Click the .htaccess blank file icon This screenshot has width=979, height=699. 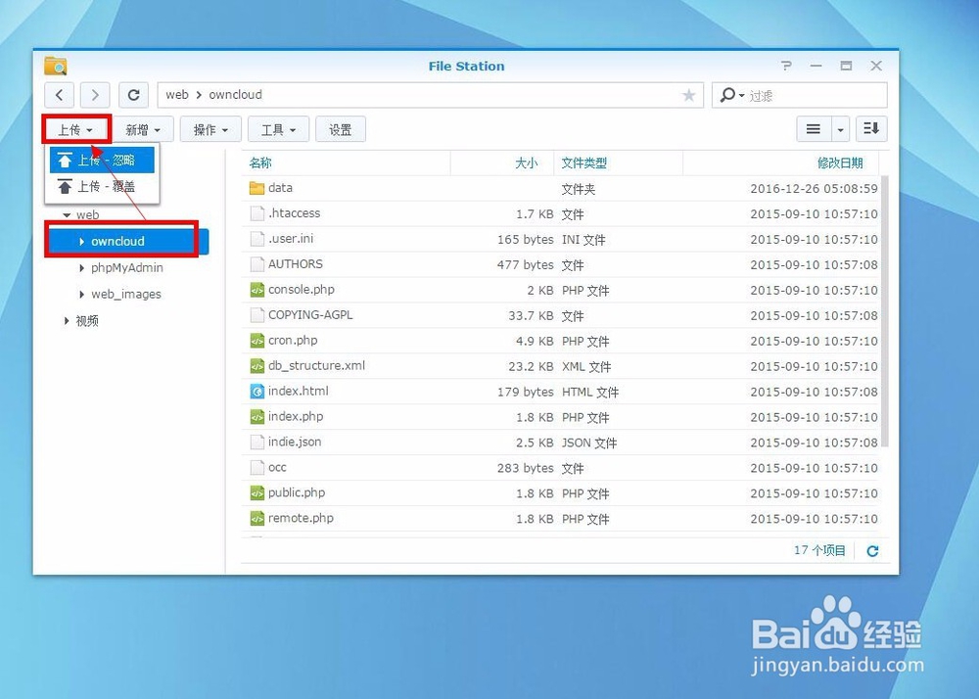[x=256, y=213]
